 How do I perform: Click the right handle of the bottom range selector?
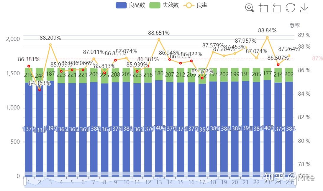(295, 182)
